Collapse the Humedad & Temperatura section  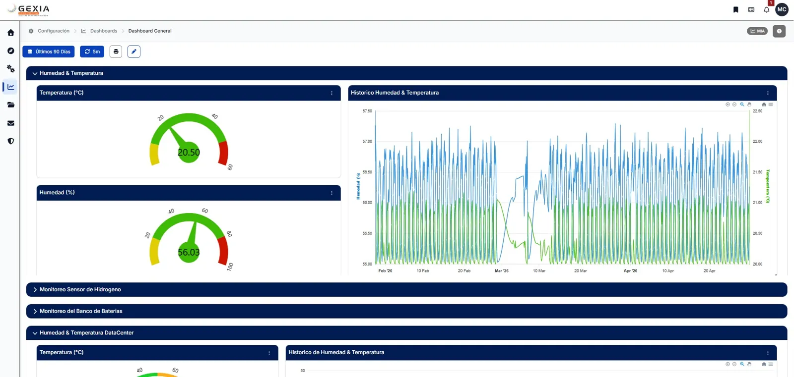tap(406, 73)
